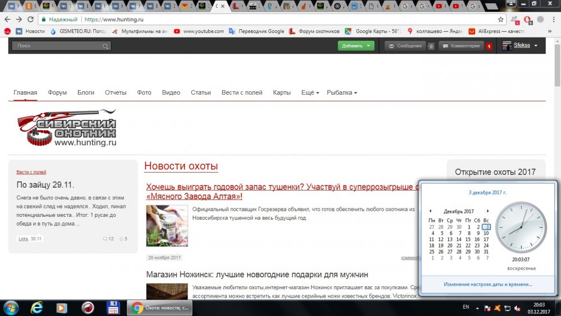Type in the Поиск search field
Screen dimensions: 561x316
point(56,46)
